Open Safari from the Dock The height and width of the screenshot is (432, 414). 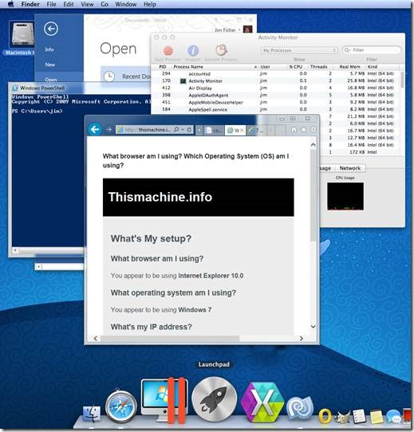(120, 406)
